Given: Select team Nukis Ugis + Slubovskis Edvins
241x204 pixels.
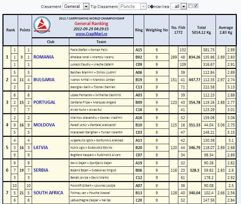Looking at the screenshot, I should point(91,148).
